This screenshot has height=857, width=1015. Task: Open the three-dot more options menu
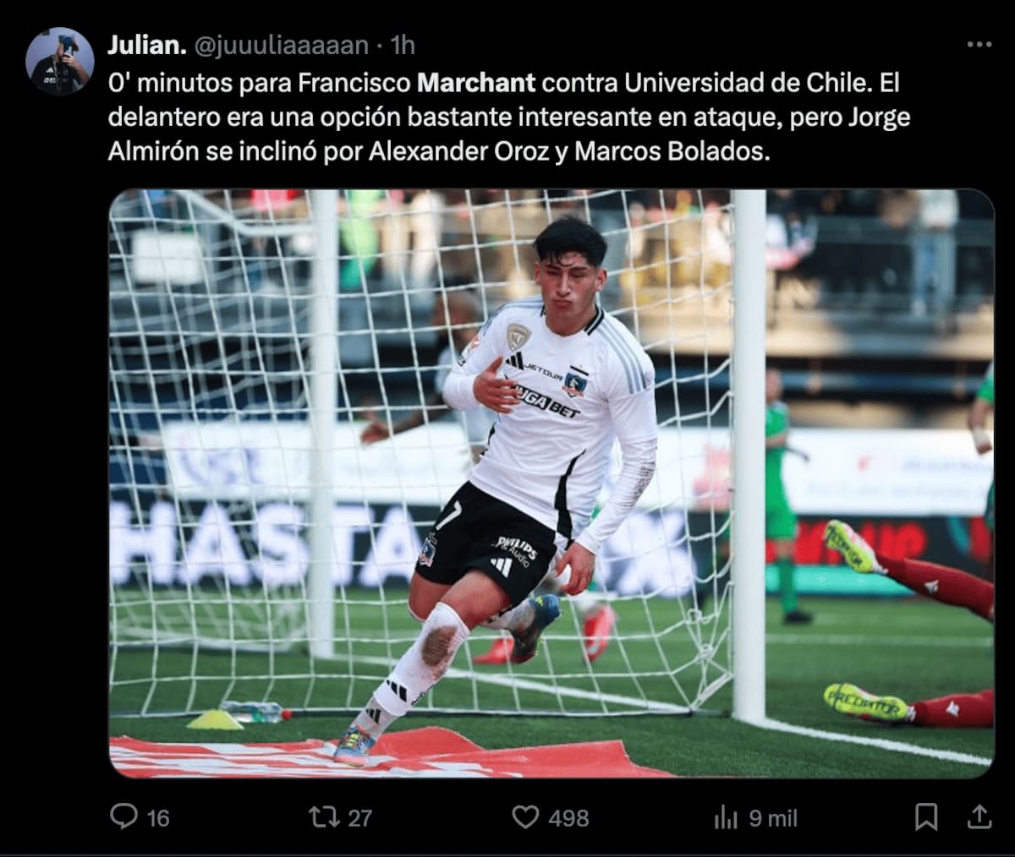pyautogui.click(x=979, y=45)
